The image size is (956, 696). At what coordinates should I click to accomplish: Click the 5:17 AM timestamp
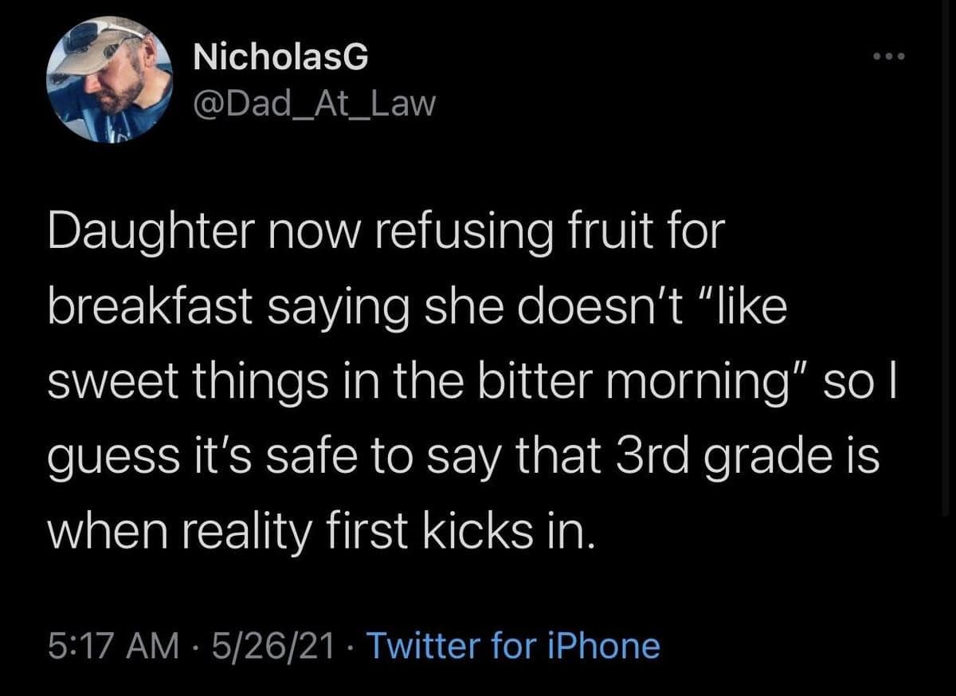click(x=112, y=644)
